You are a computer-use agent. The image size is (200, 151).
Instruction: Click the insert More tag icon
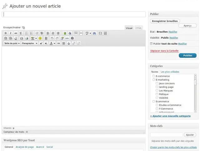[x=76, y=33]
